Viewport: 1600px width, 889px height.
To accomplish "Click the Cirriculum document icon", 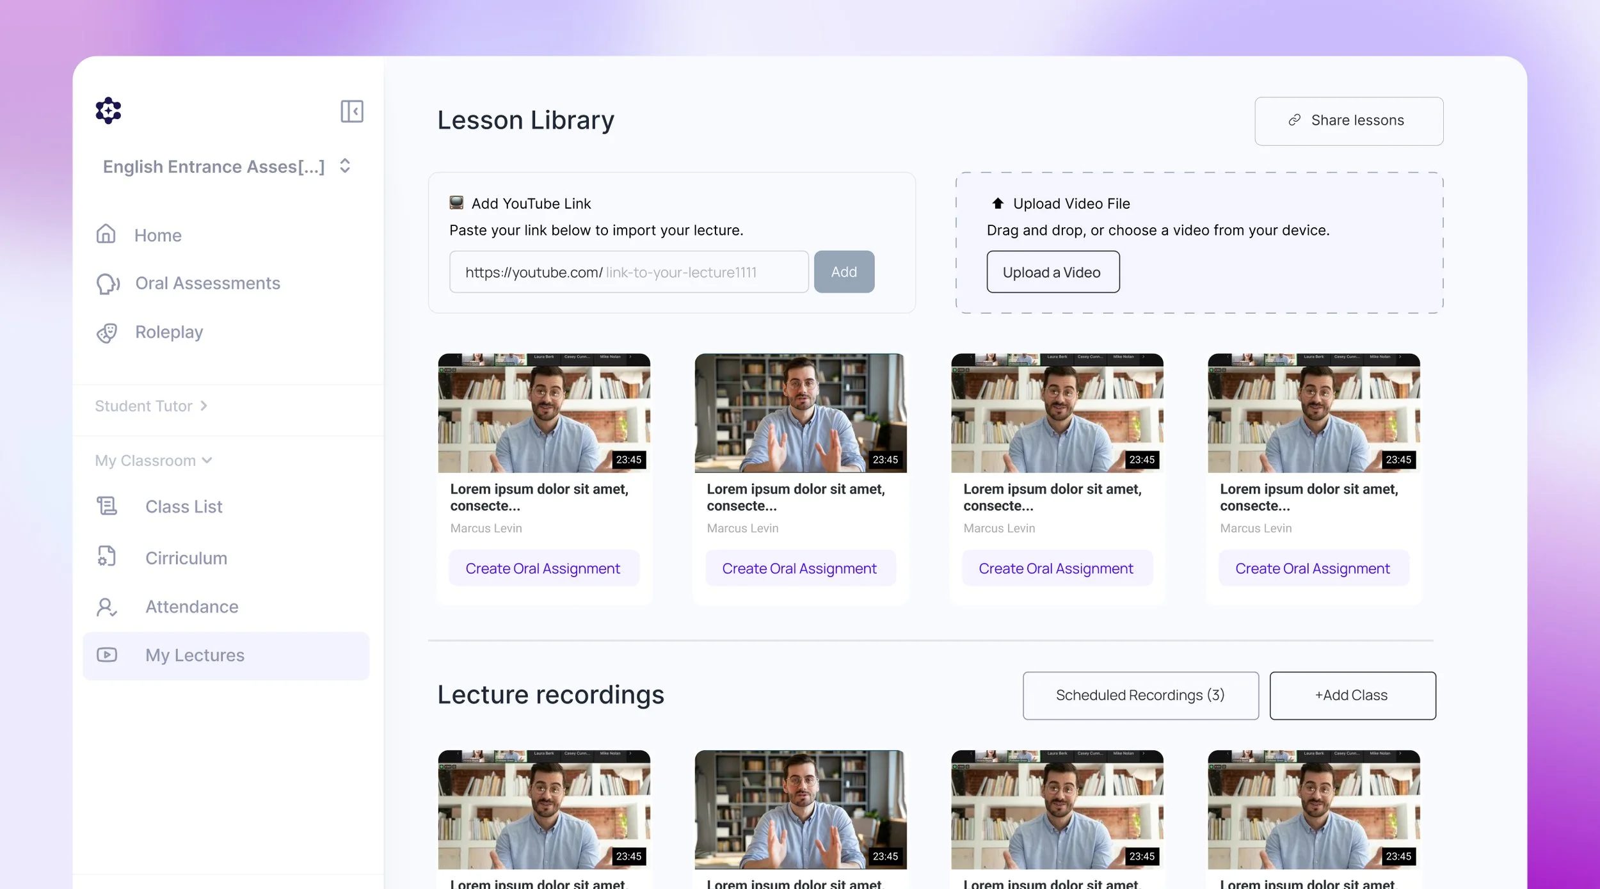I will click(x=107, y=557).
